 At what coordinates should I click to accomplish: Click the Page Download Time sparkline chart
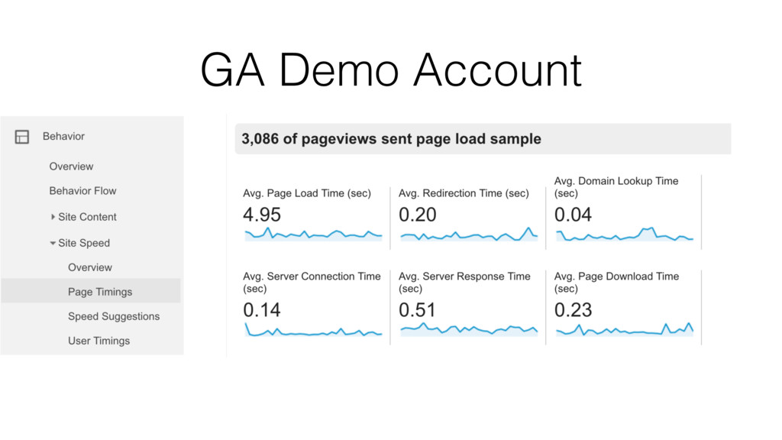pyautogui.click(x=625, y=330)
